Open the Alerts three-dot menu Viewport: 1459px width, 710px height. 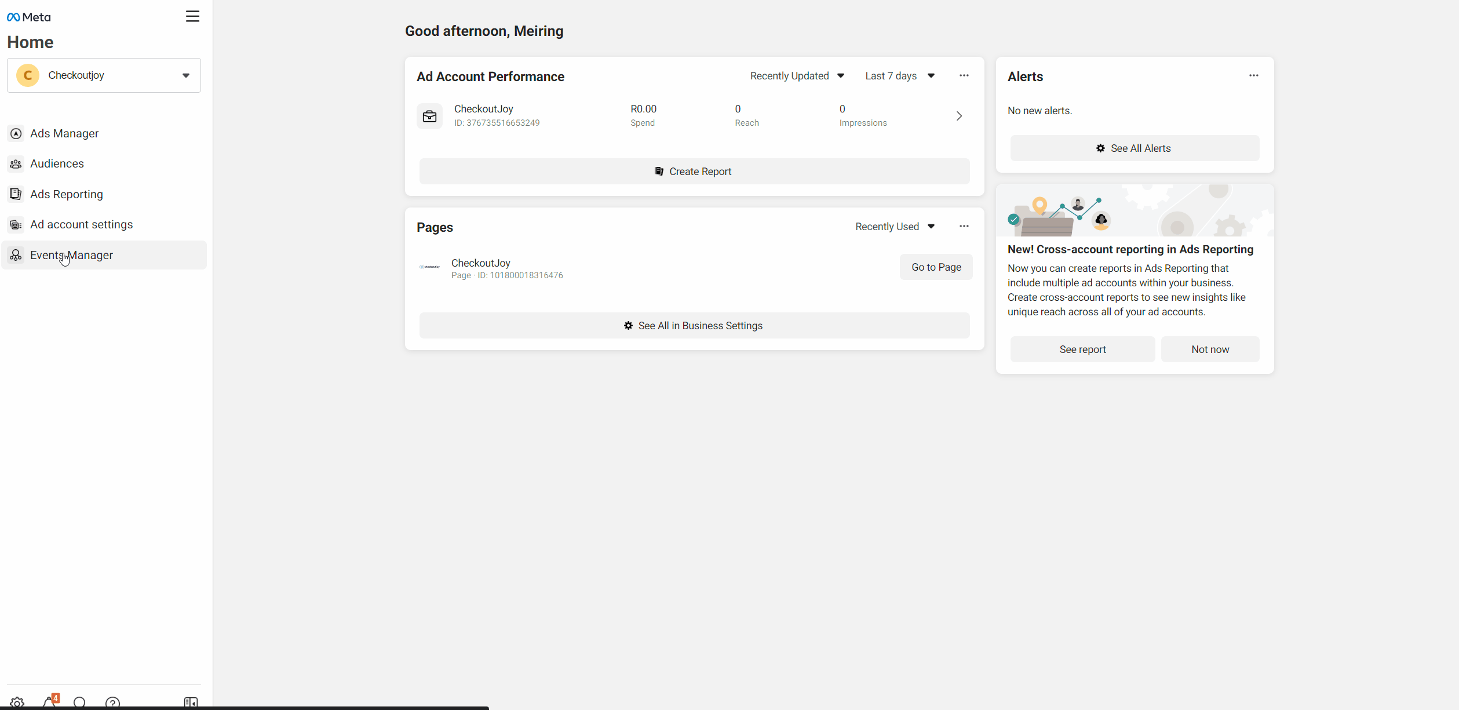pos(1254,75)
